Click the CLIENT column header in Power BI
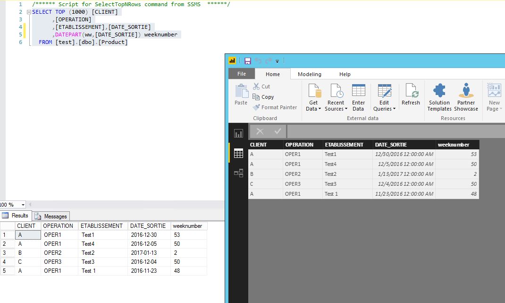505x303 pixels. pos(266,145)
